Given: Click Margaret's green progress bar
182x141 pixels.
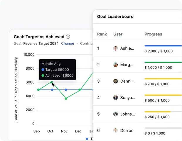Looking at the screenshot, I should 163,62.
